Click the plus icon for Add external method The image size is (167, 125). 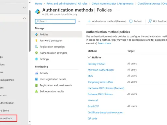(x=89, y=21)
